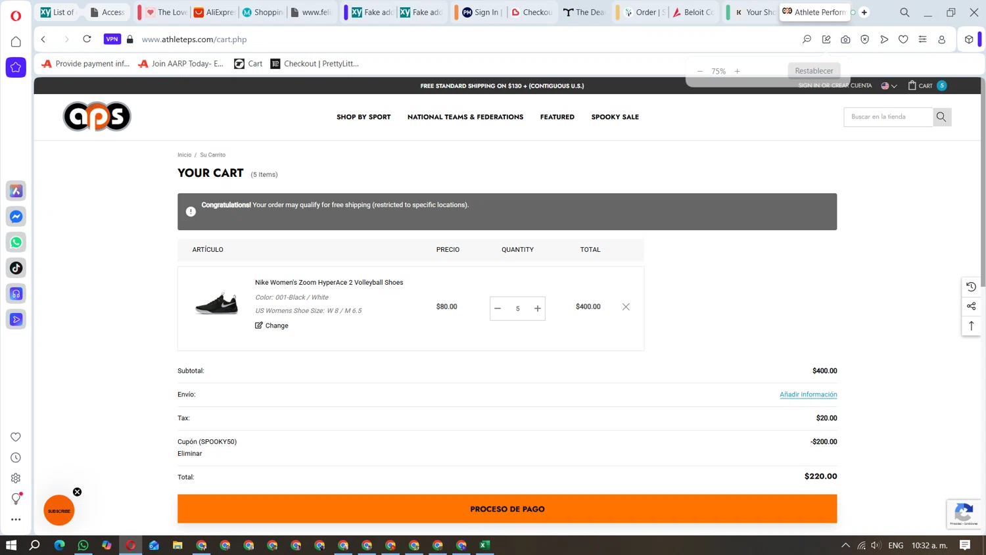Switch to the Sign In tab

(x=482, y=12)
